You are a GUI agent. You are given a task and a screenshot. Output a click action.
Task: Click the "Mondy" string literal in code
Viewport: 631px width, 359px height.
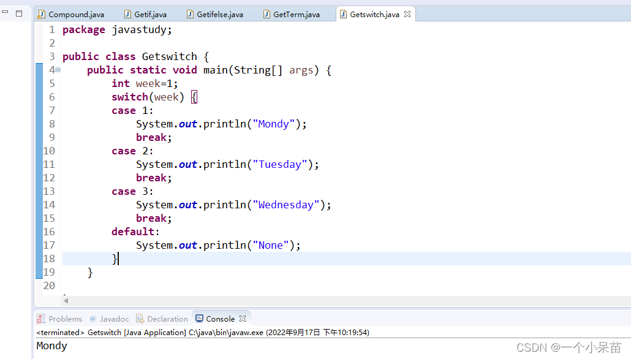pos(274,124)
